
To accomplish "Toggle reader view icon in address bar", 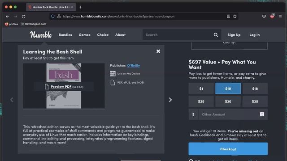I will (228, 17).
